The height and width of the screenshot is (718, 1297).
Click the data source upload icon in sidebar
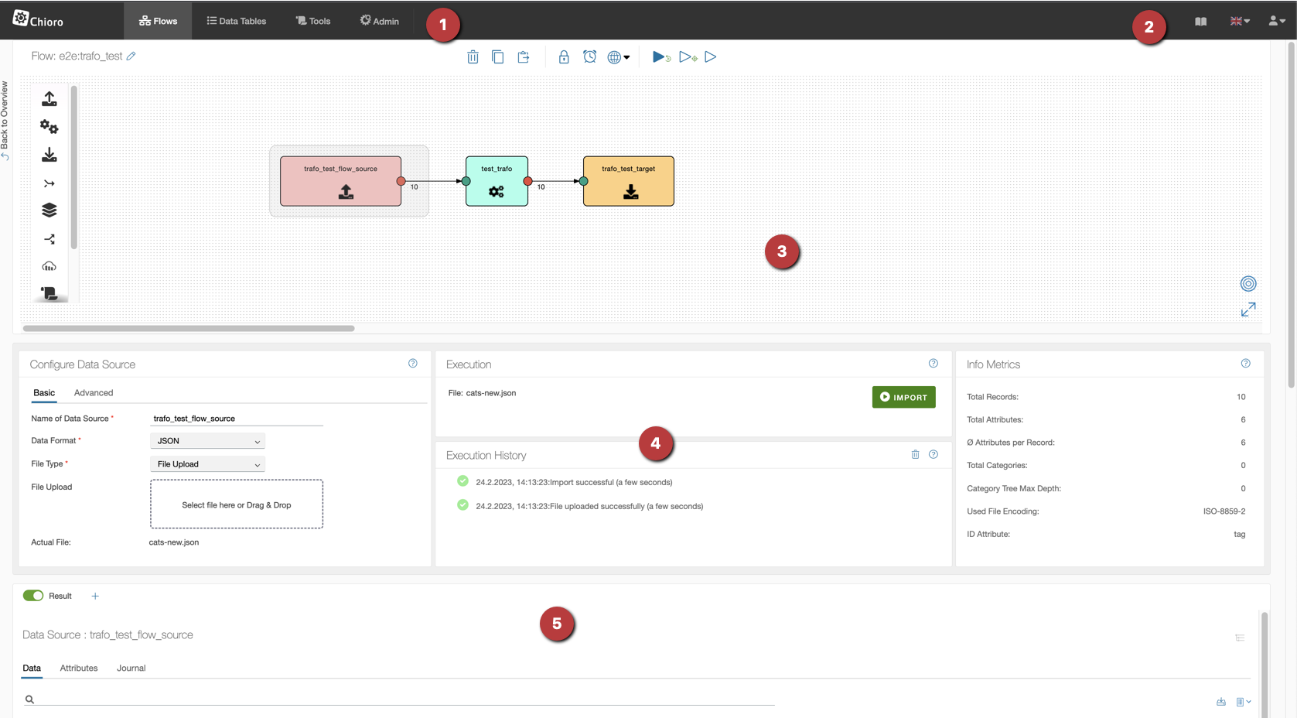pos(49,99)
